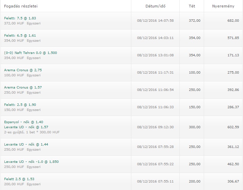Select the Arema Cronus @ 1,57 bet
This screenshot has height=190, width=243.
23,87
